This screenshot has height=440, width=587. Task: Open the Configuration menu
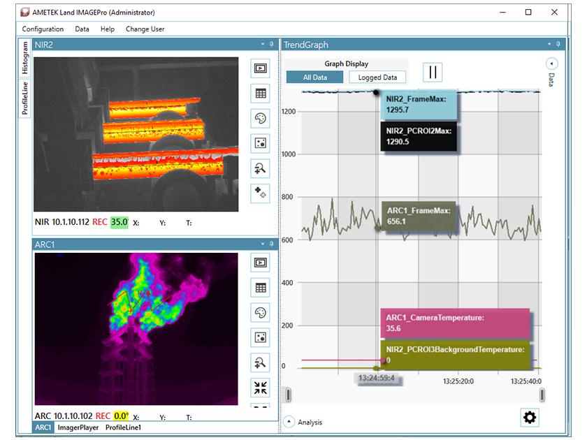[43, 29]
